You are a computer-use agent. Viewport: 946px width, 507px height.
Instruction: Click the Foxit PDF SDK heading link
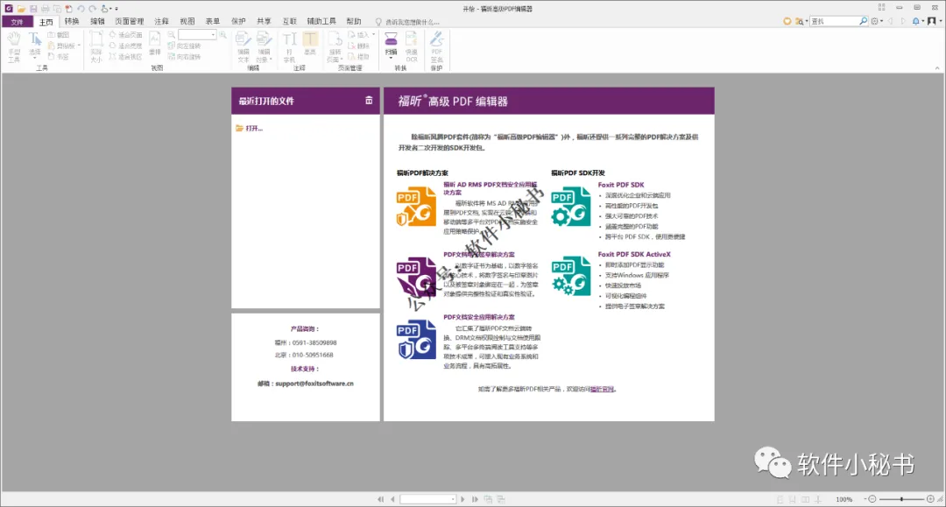point(621,185)
